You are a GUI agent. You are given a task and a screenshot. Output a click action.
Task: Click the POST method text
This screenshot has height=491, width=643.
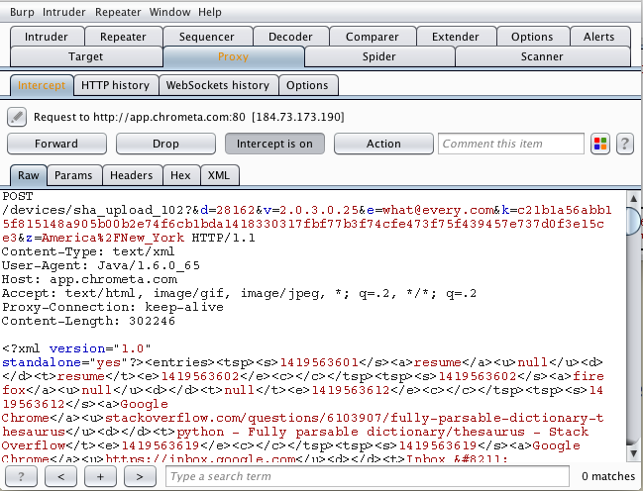[18, 196]
